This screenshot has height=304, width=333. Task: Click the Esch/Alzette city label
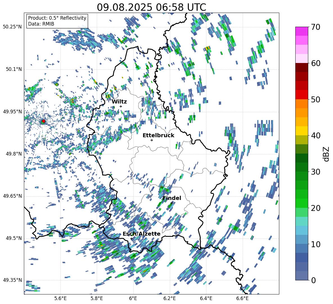point(141,234)
